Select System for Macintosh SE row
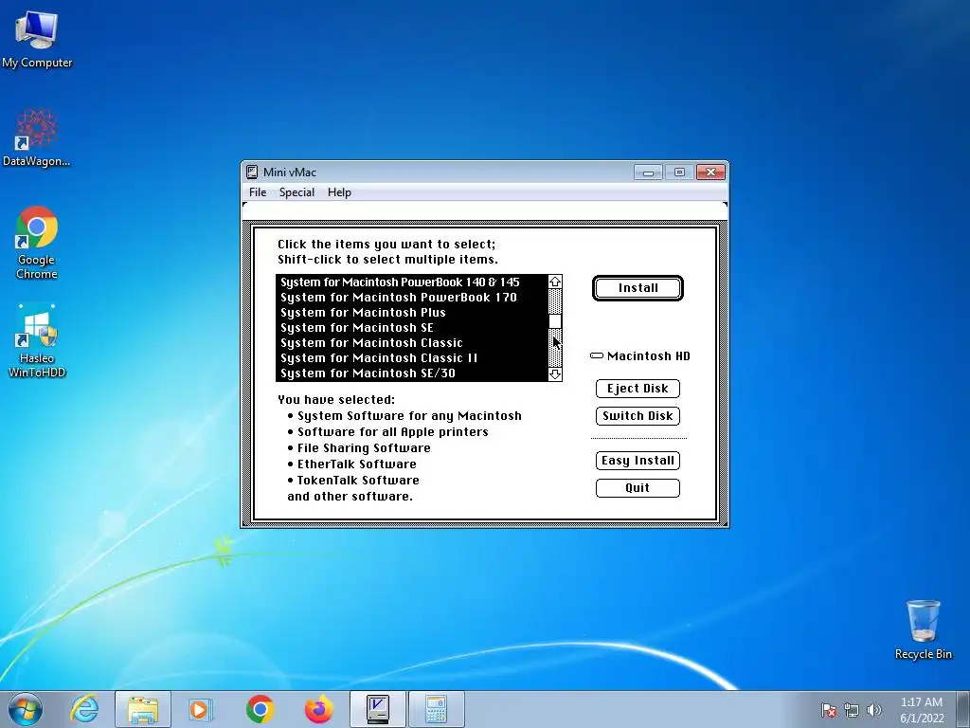The height and width of the screenshot is (728, 970). [412, 327]
